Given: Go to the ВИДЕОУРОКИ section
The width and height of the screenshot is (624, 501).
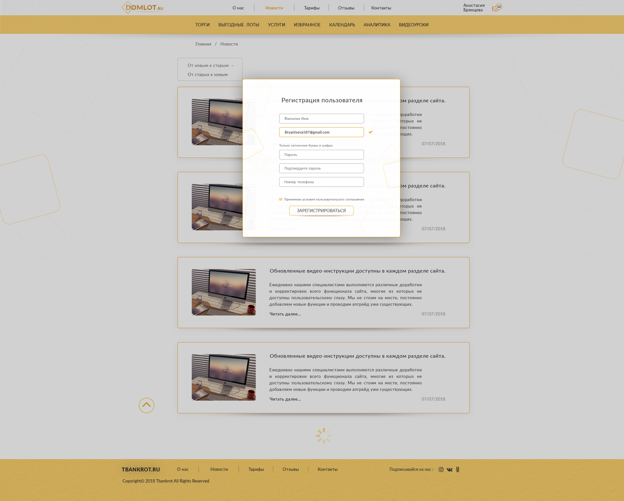Looking at the screenshot, I should [x=414, y=25].
